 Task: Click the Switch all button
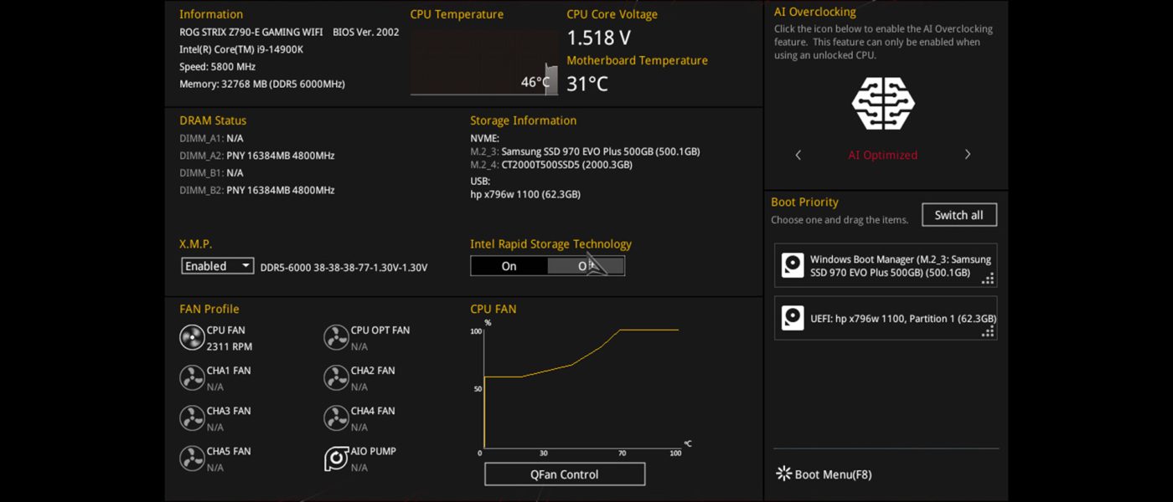tap(959, 215)
